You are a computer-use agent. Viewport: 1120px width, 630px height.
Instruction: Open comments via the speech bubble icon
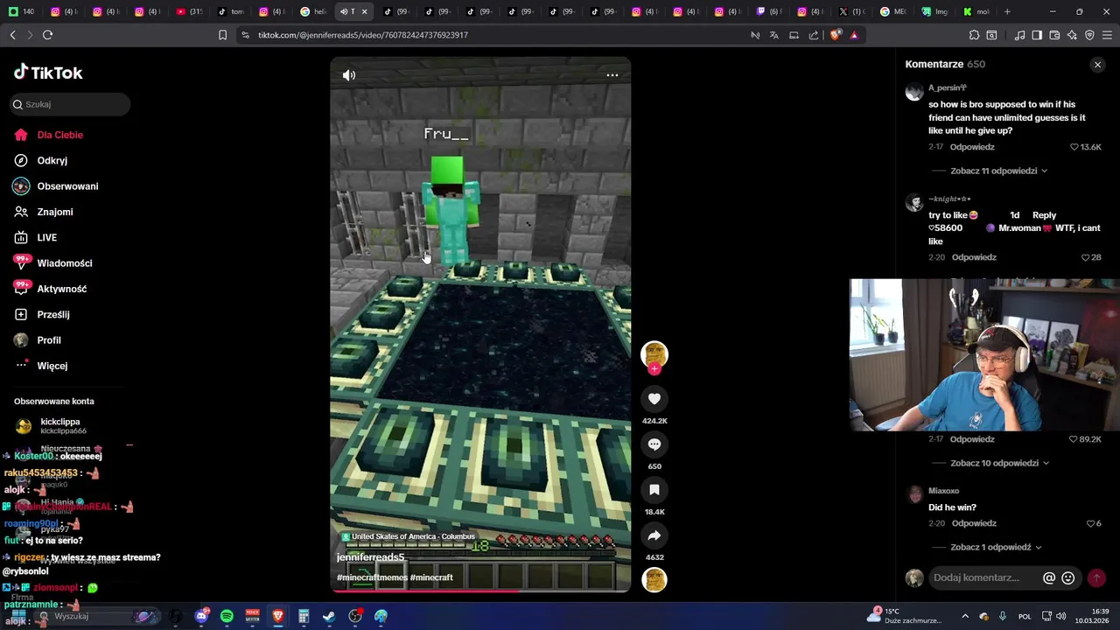654,444
